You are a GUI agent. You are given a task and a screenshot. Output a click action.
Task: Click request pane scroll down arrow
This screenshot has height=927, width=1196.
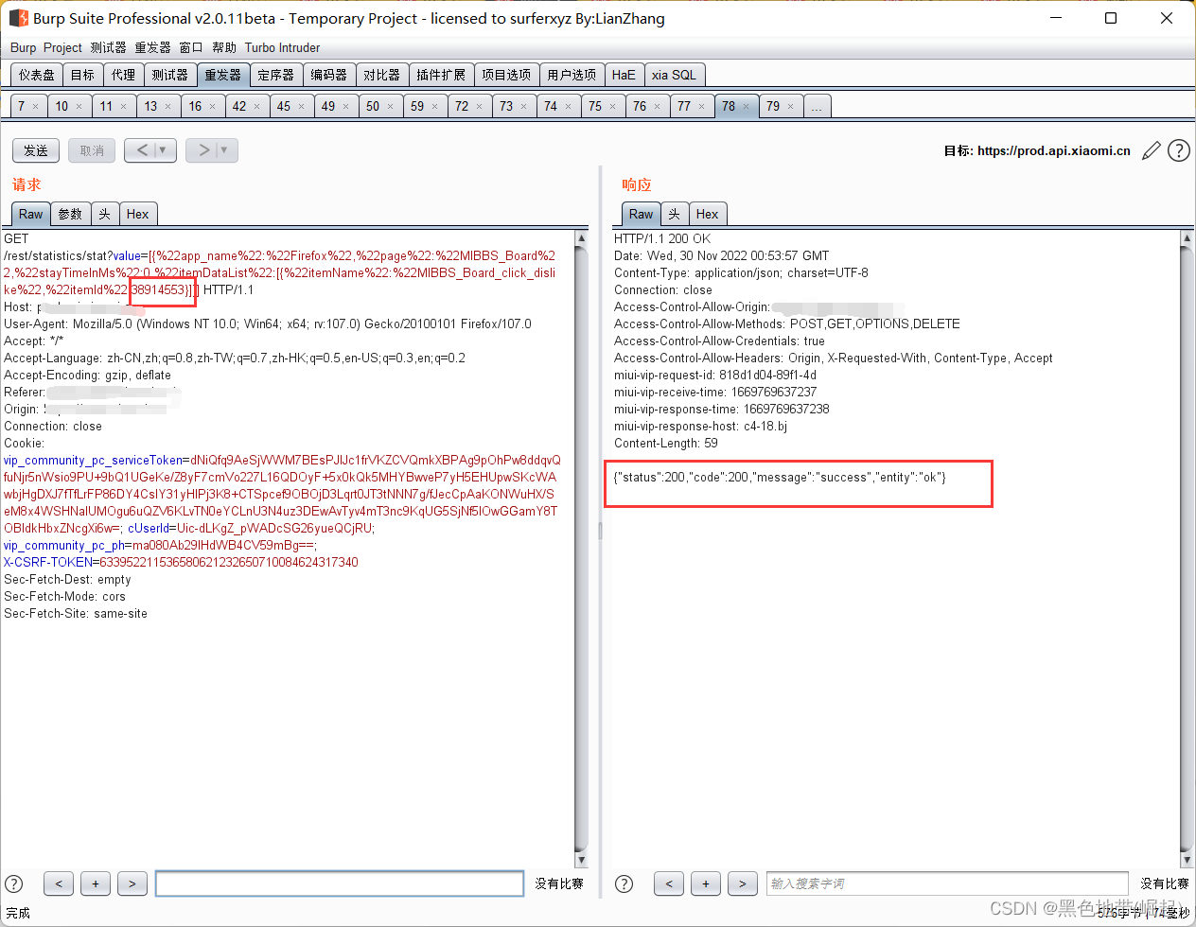[x=581, y=860]
